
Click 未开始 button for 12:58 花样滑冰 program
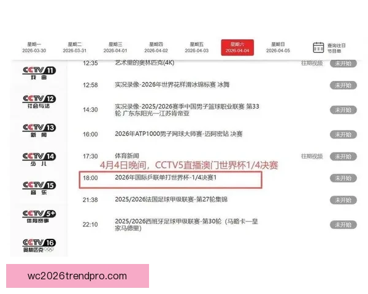[x=343, y=85]
